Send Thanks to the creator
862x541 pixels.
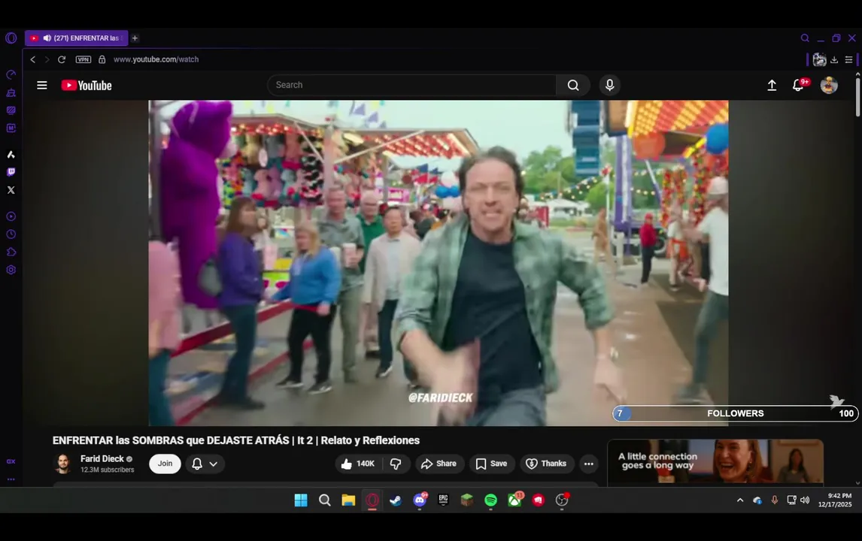[546, 464]
